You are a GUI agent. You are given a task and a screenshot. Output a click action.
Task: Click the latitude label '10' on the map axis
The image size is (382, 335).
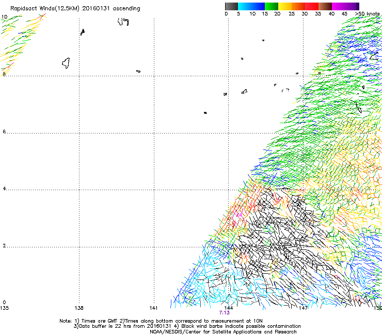click(x=5, y=17)
